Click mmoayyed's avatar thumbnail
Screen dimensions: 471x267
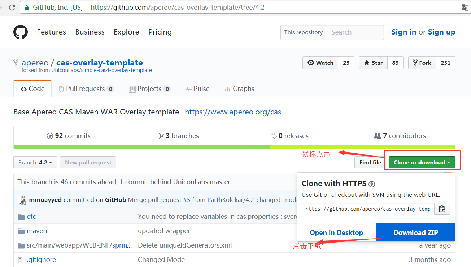[x=23, y=200]
